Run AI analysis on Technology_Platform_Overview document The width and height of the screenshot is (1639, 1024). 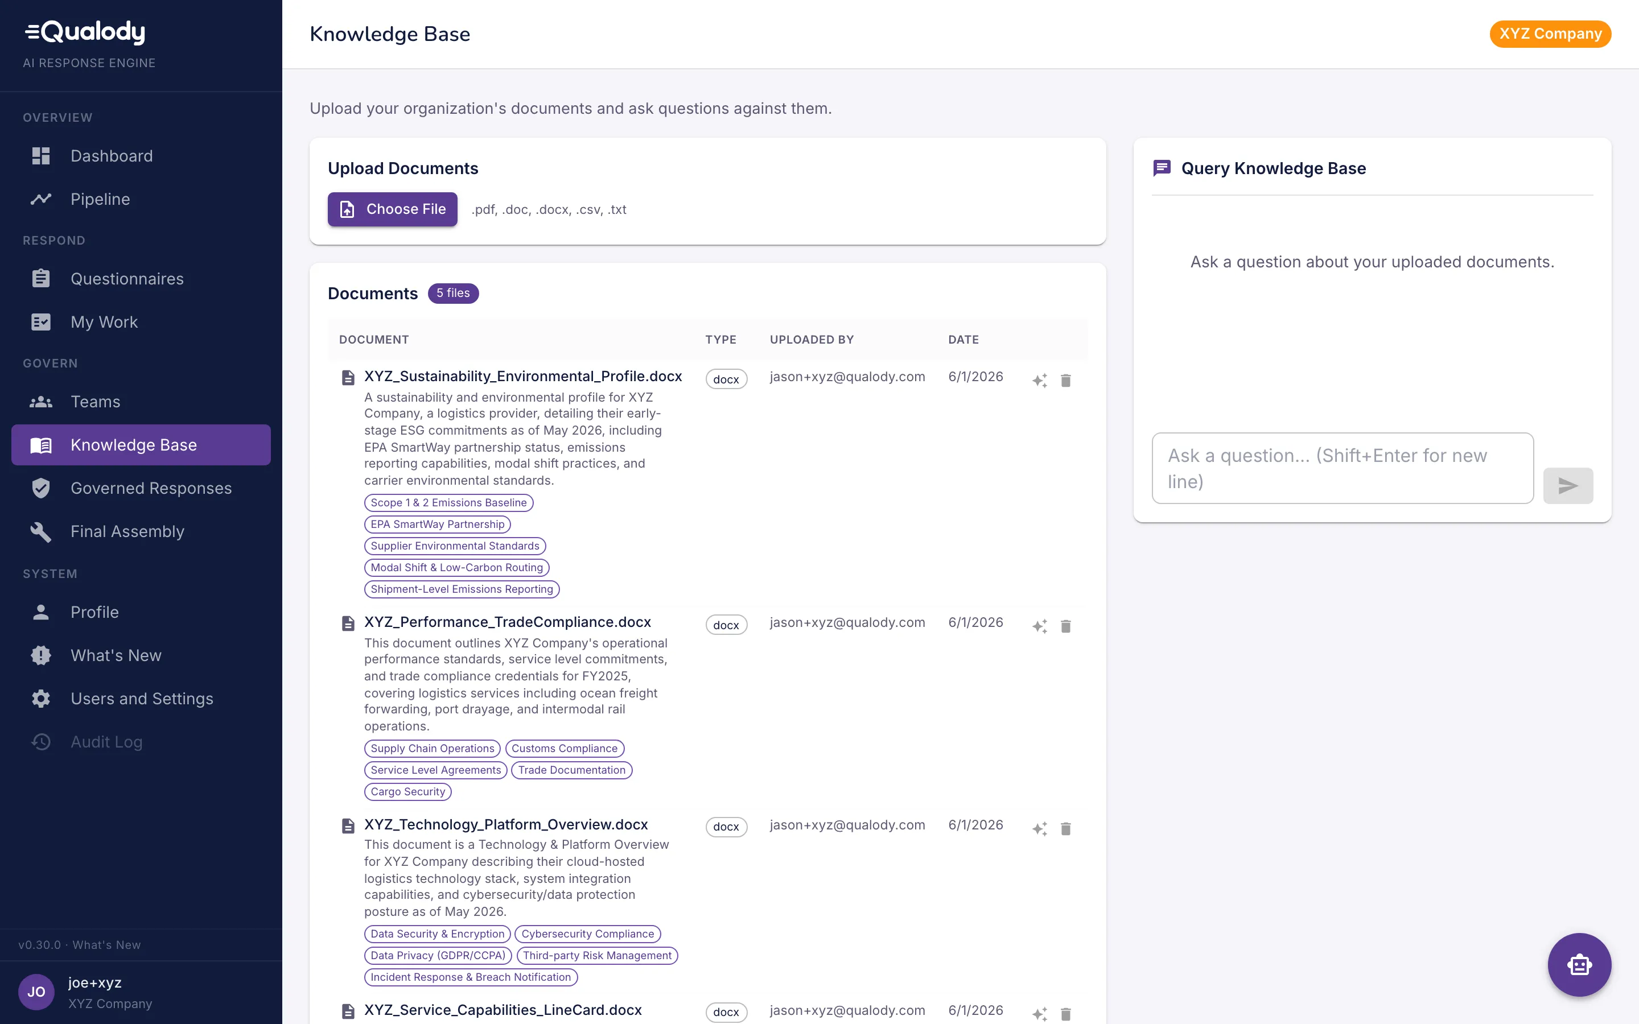(x=1040, y=828)
